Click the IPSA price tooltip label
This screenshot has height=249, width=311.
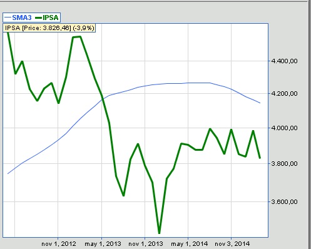tap(49, 28)
